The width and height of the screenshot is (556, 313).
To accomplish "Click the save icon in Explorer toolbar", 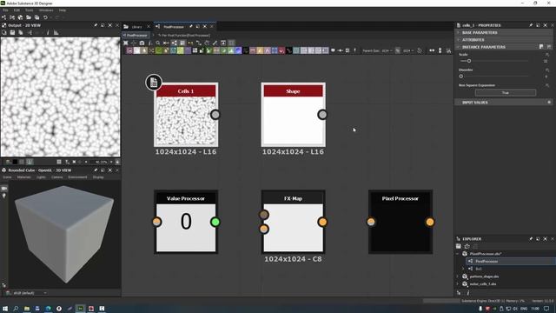I will coord(459,246).
